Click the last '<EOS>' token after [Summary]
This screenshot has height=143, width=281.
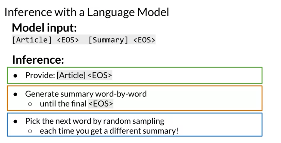coord(144,40)
